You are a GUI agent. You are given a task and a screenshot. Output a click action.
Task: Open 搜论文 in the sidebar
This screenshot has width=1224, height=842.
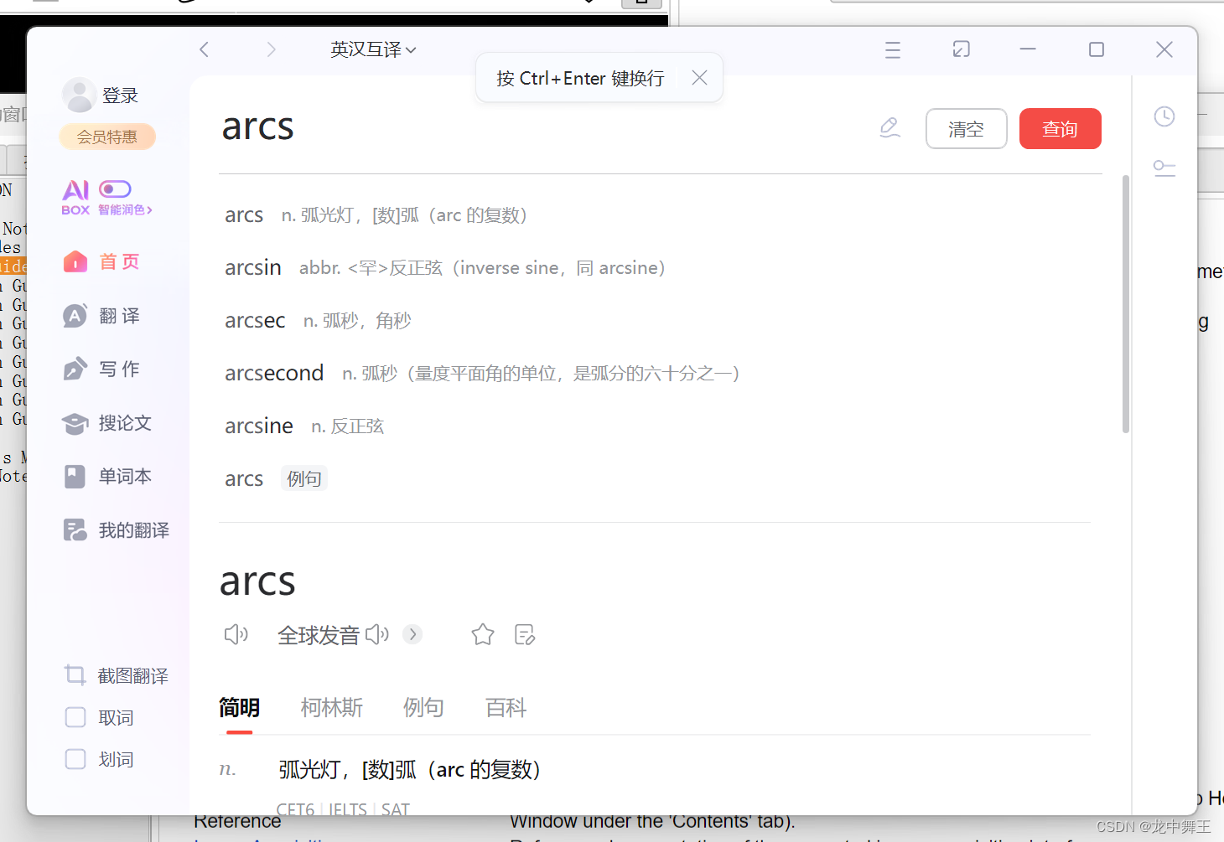(107, 423)
